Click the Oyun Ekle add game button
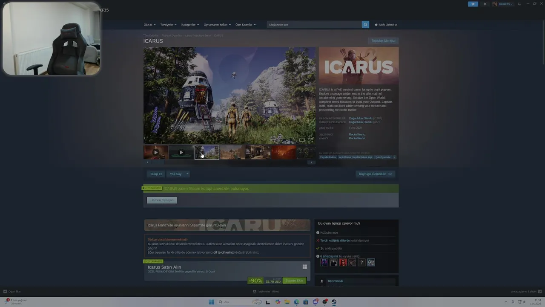The height and width of the screenshot is (307, 545). (12, 292)
